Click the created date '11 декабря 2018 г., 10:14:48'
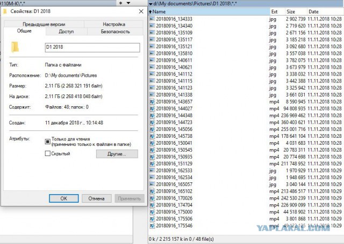Viewport: 344px width, 244px height. pyautogui.click(x=74, y=123)
